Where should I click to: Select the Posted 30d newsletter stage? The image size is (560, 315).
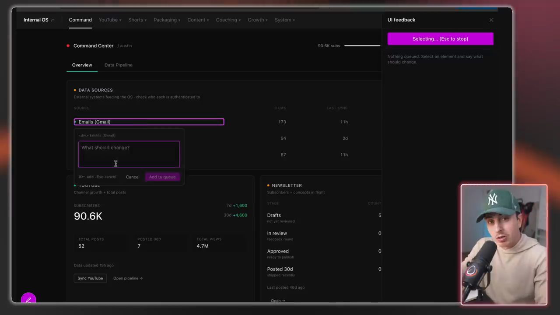(x=324, y=271)
